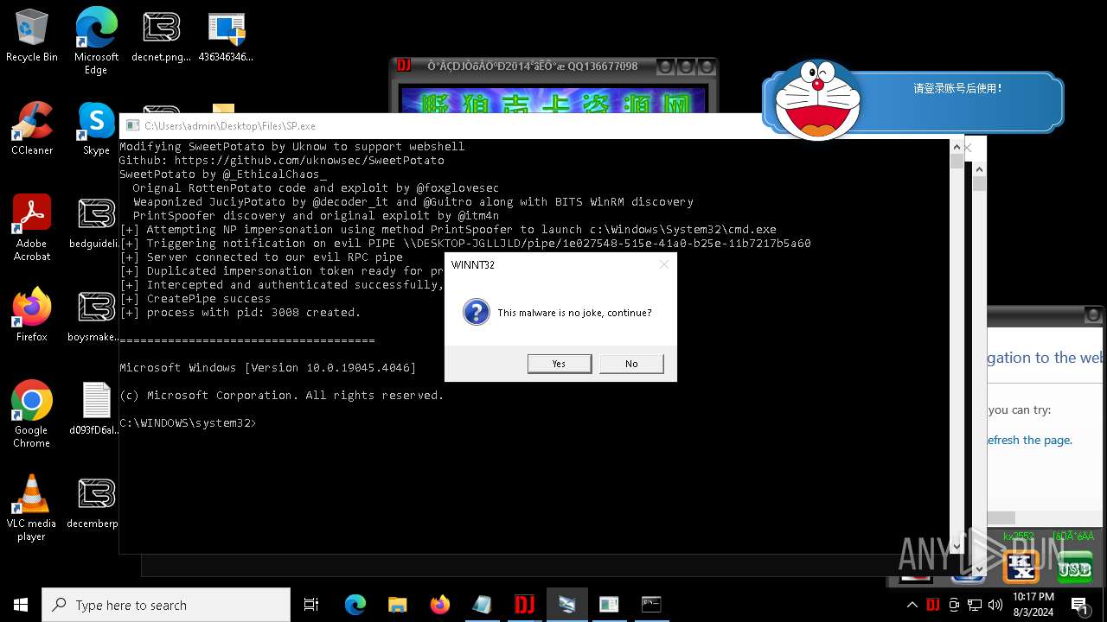Select the 436346346 desktop executable

[226, 36]
